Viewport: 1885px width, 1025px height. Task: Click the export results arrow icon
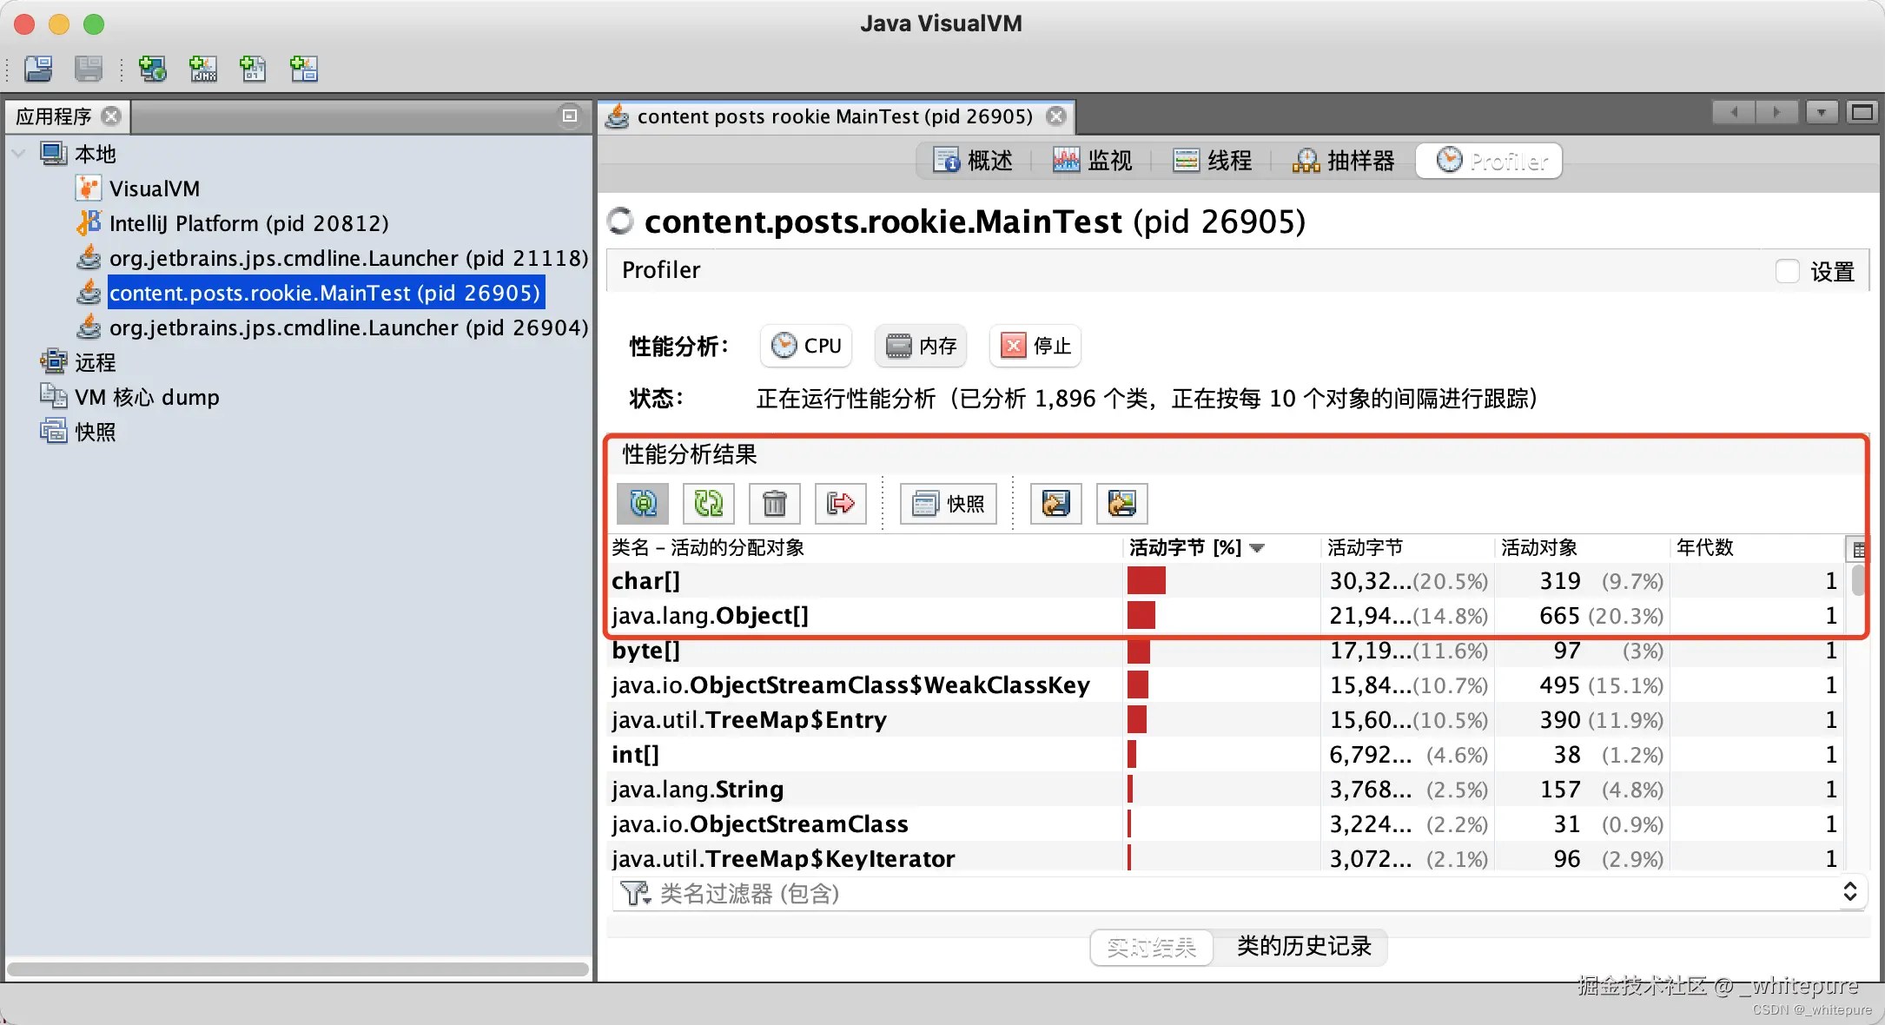[x=840, y=503]
